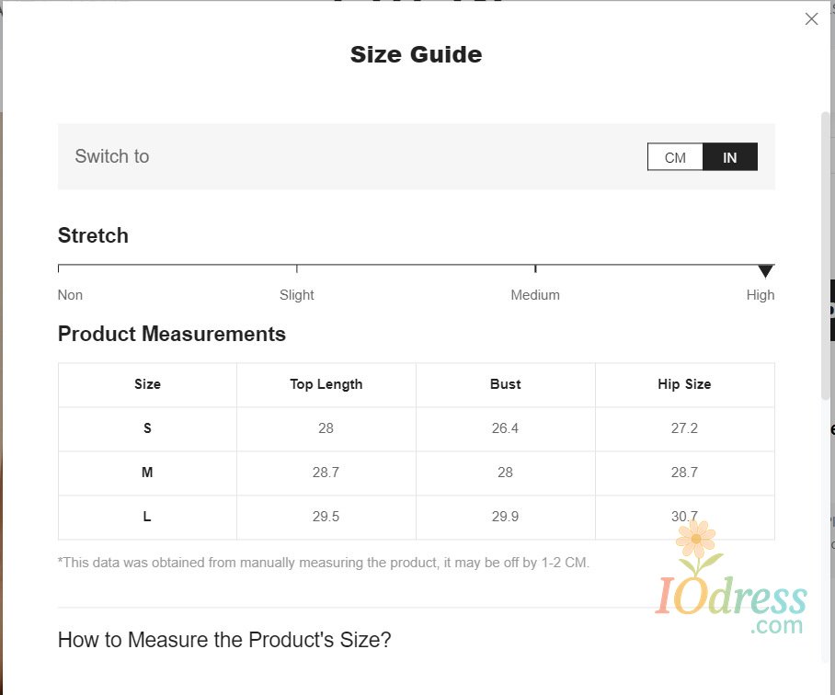Screen dimensions: 835x695
Task: Click the S top length value 28
Action: [326, 428]
